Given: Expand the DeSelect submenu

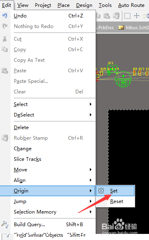Looking at the screenshot, I should pos(91,115).
